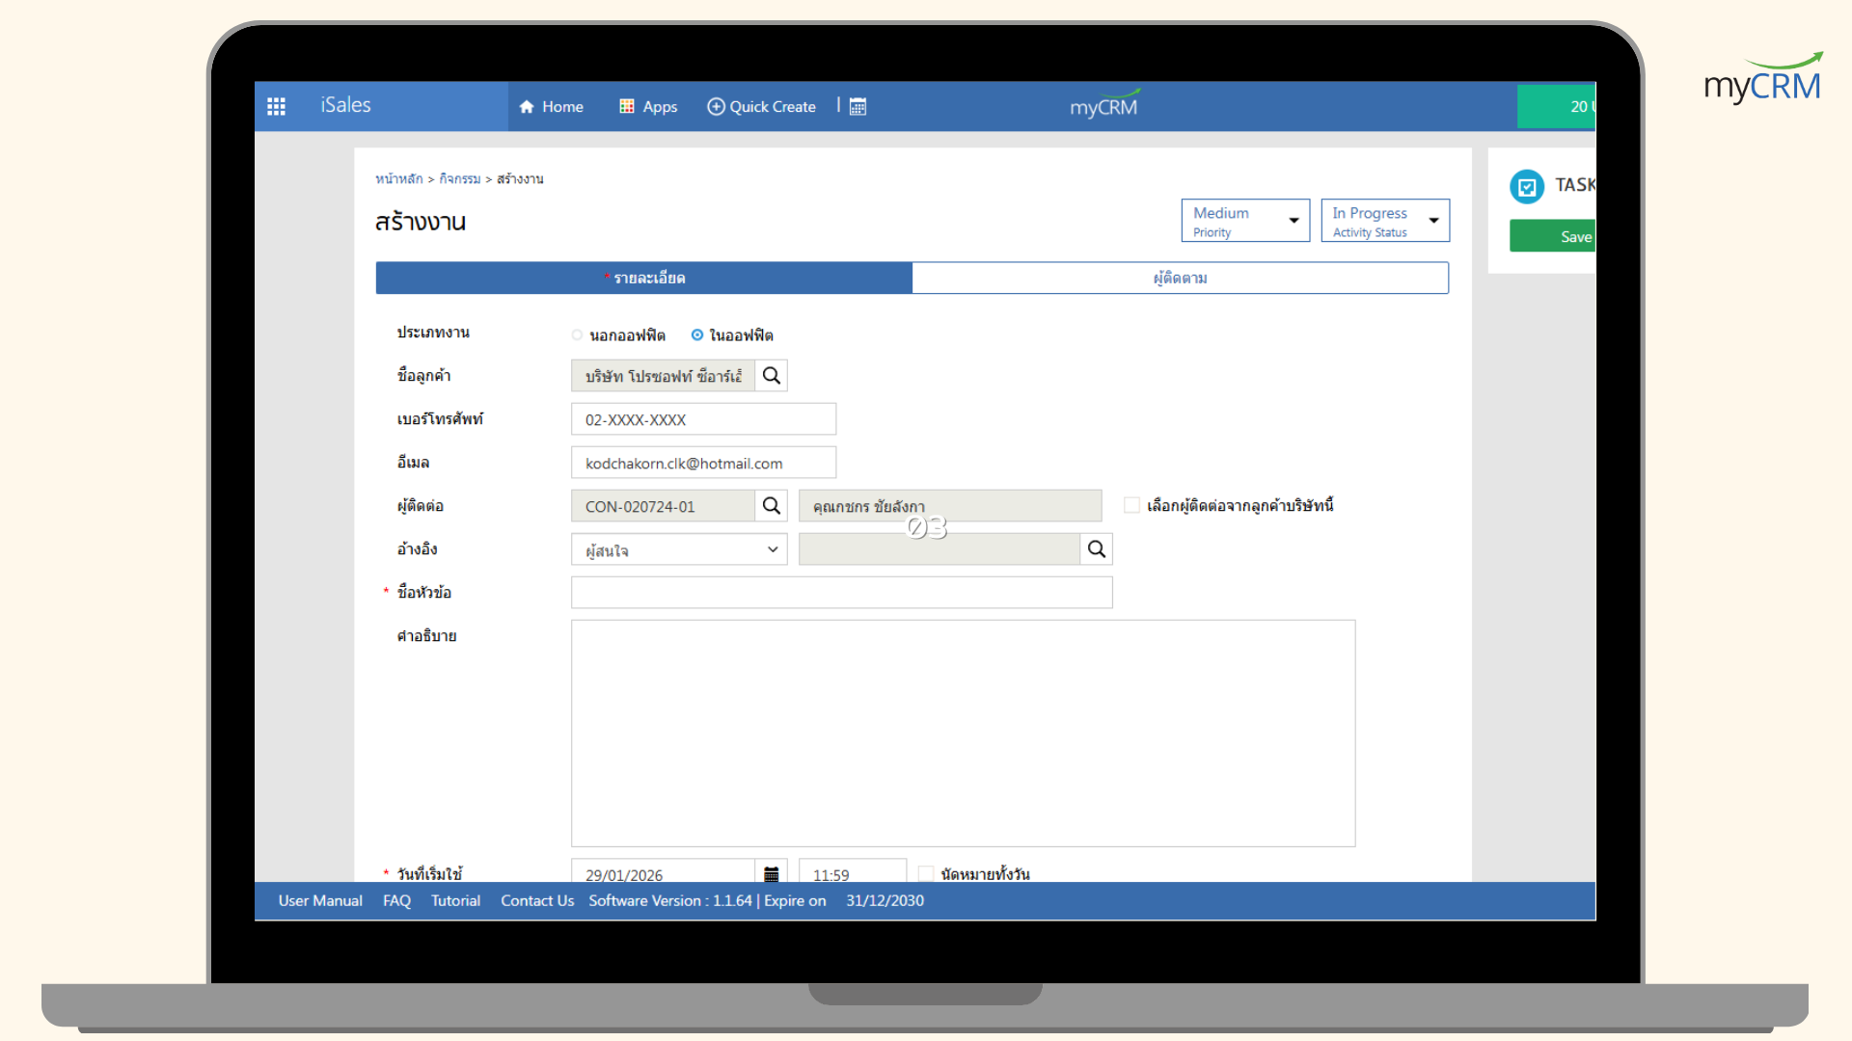The width and height of the screenshot is (1852, 1041).
Task: Expand the Medium Priority dropdown
Action: (1244, 221)
